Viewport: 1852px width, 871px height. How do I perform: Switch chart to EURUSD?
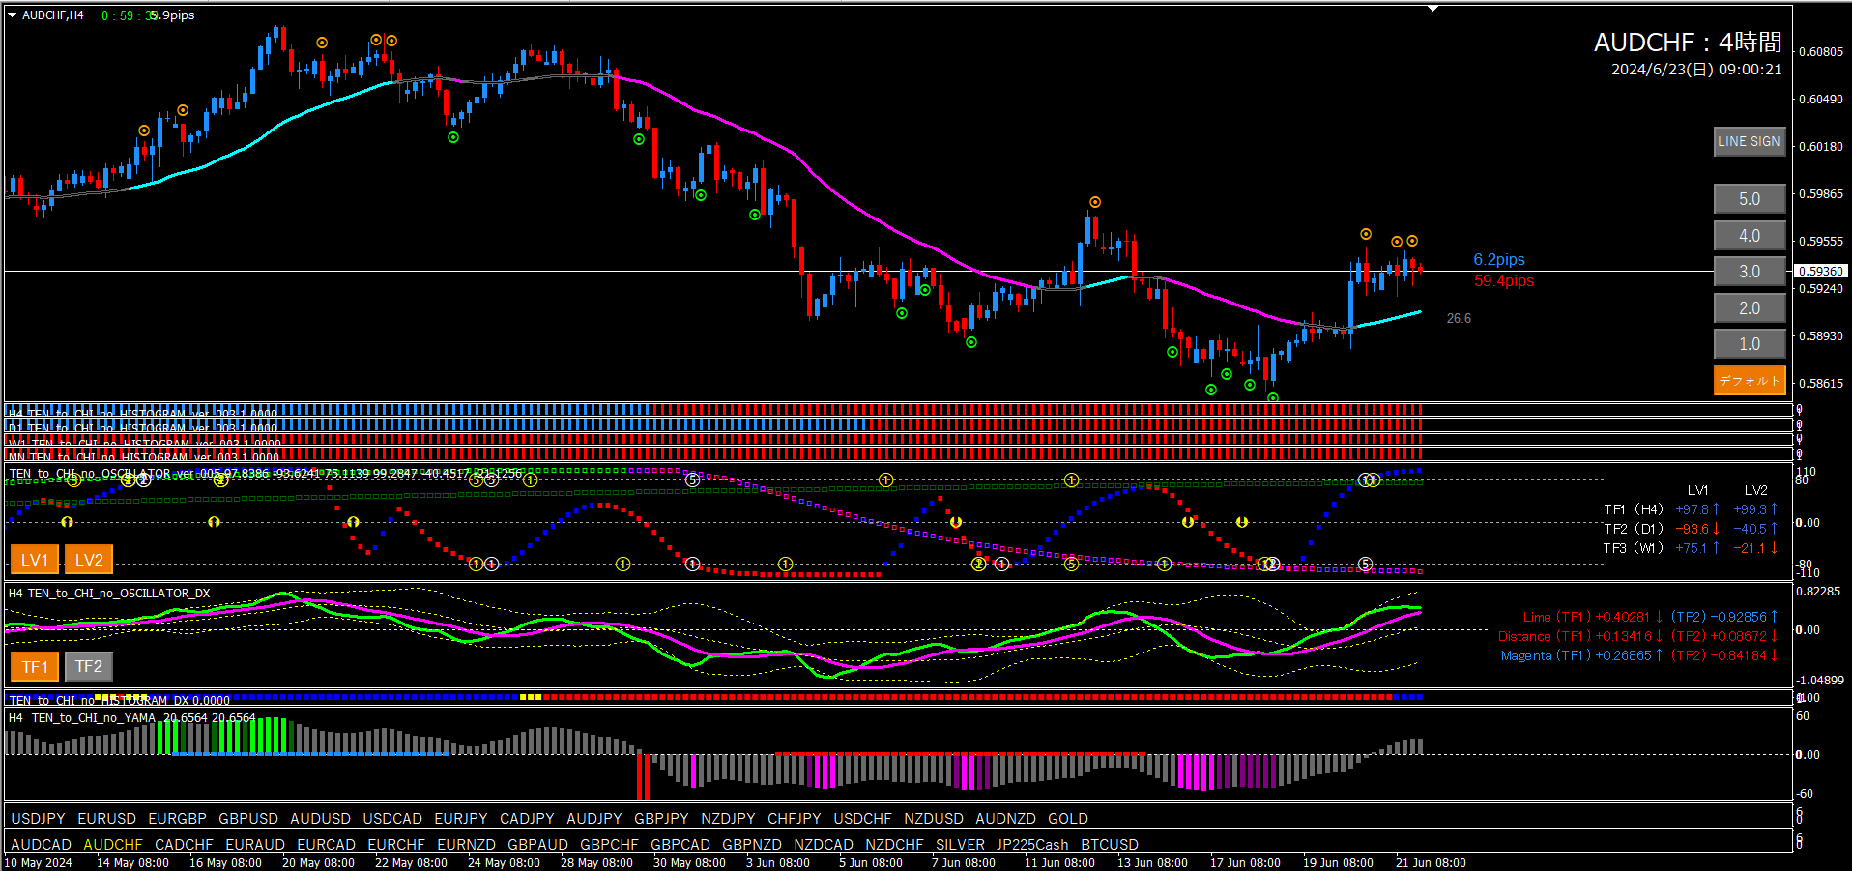point(107,819)
